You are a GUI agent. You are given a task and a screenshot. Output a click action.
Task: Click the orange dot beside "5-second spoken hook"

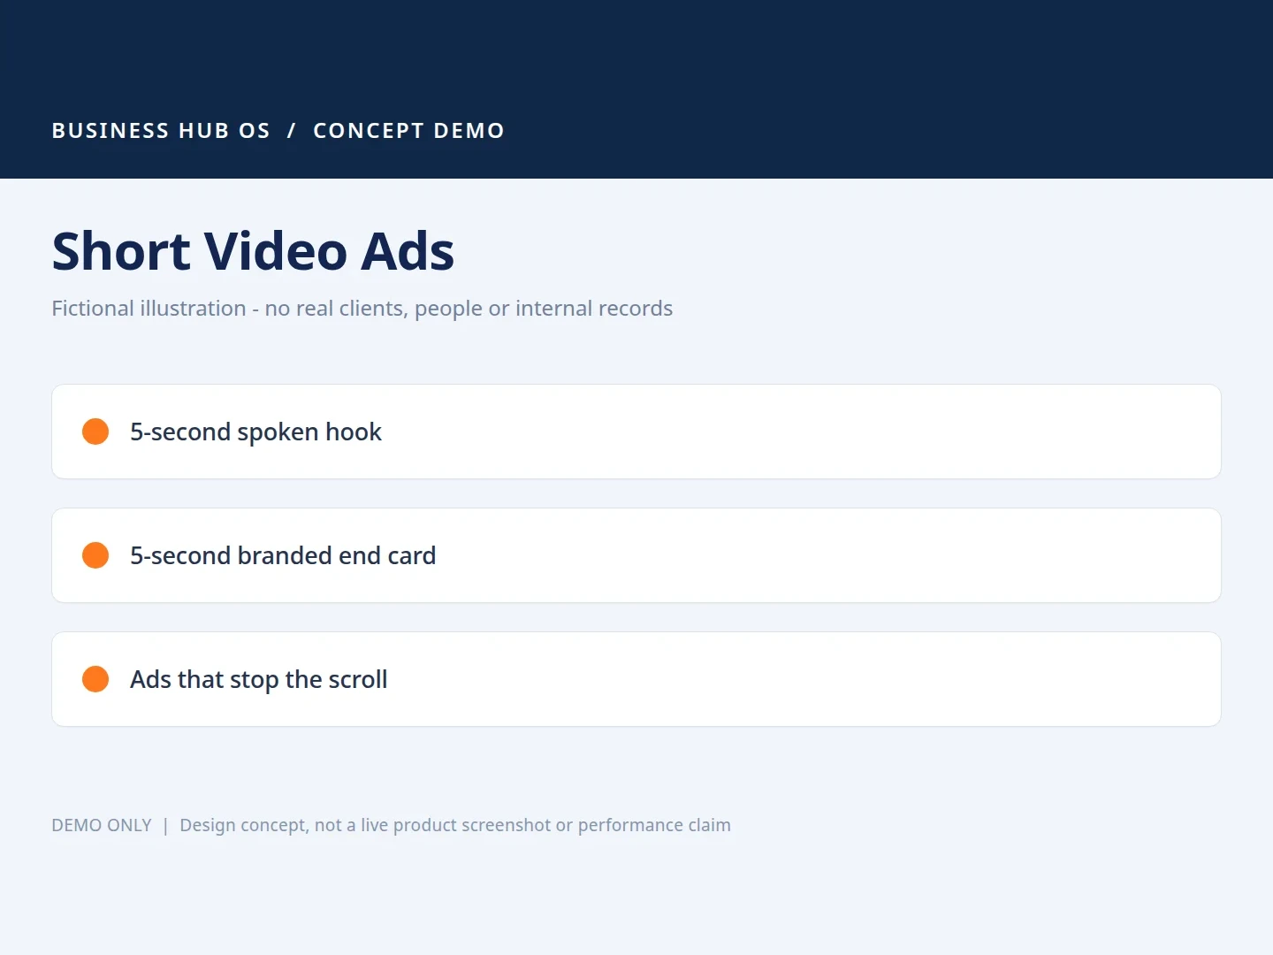(x=95, y=432)
